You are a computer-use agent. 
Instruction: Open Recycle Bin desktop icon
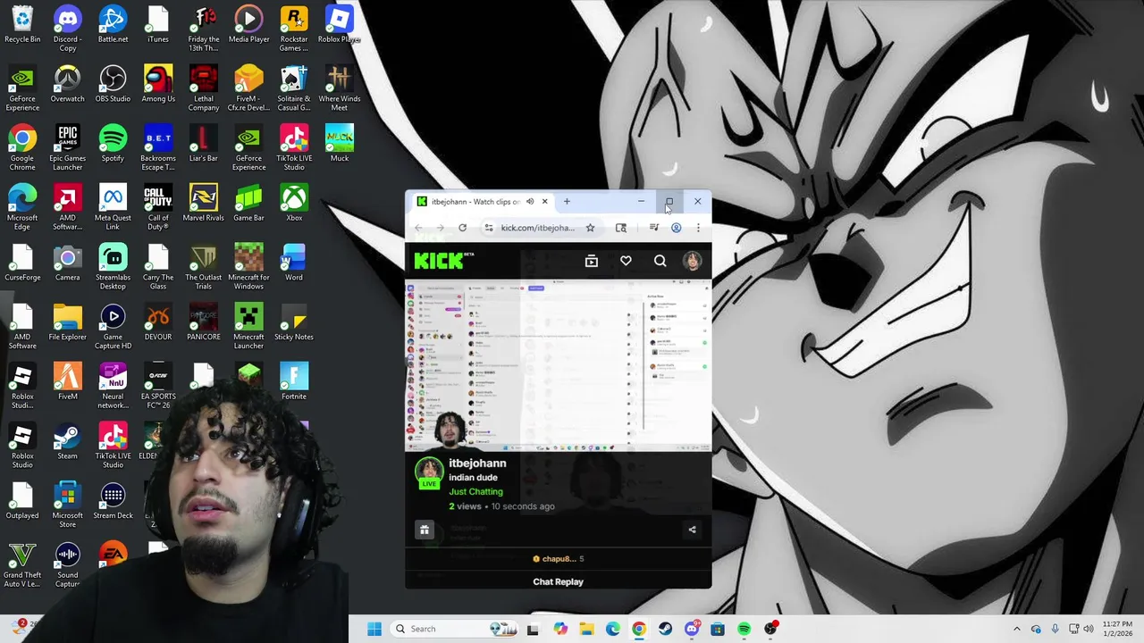[22, 24]
